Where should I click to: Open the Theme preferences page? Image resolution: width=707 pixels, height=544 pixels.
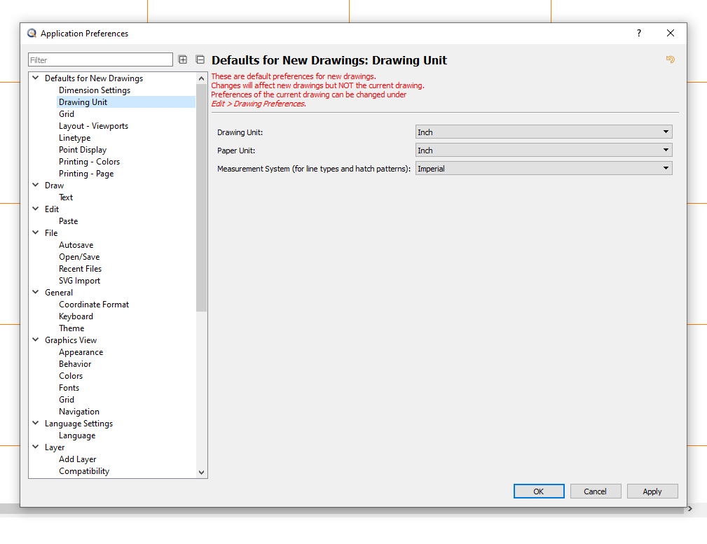71,328
